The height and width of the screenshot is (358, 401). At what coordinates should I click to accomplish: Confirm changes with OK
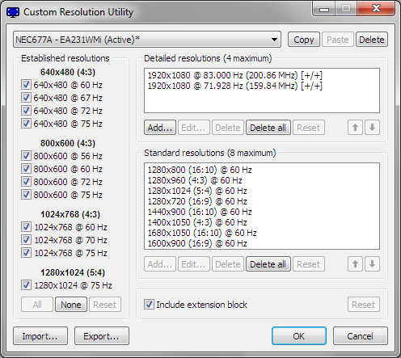tap(299, 336)
